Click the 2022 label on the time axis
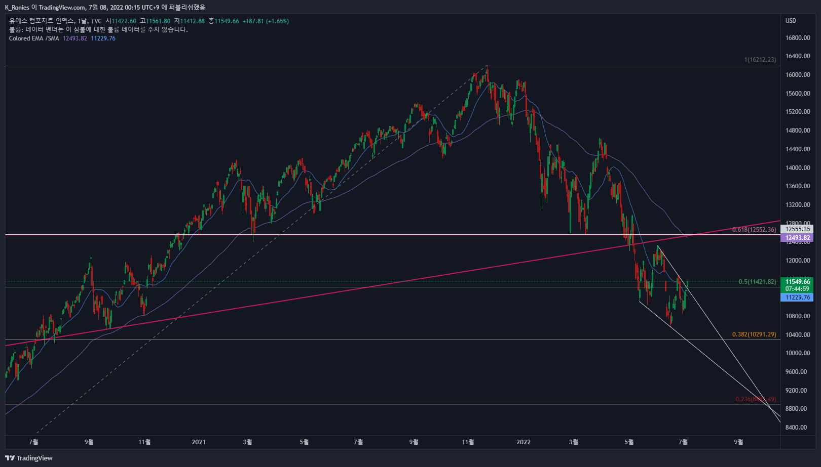 pyautogui.click(x=524, y=442)
